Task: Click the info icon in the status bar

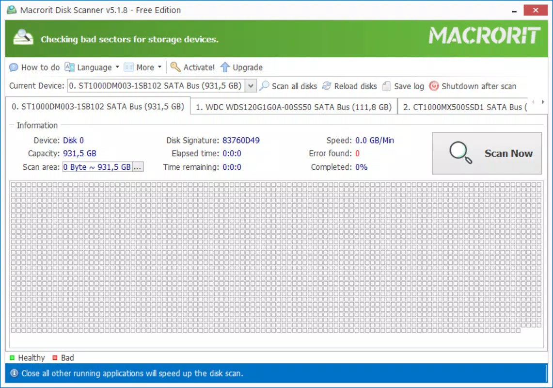Action: [x=14, y=373]
